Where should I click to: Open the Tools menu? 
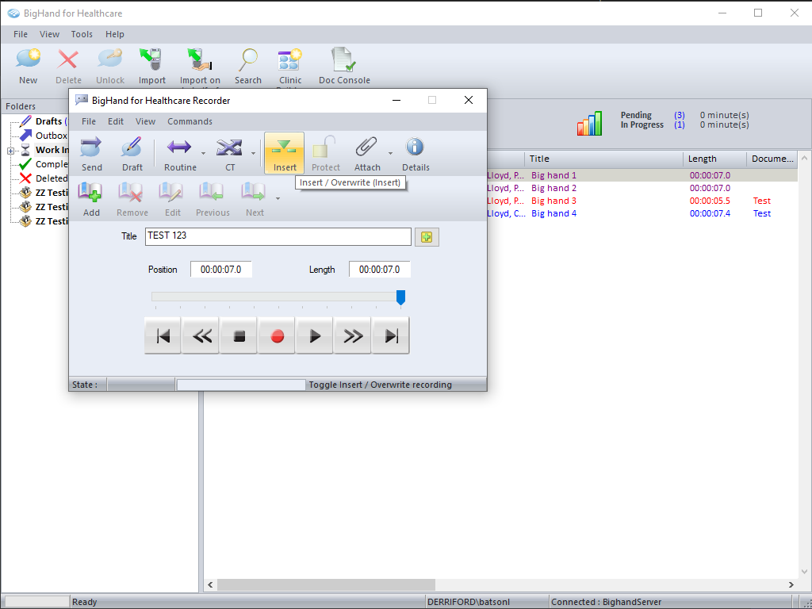tap(82, 34)
